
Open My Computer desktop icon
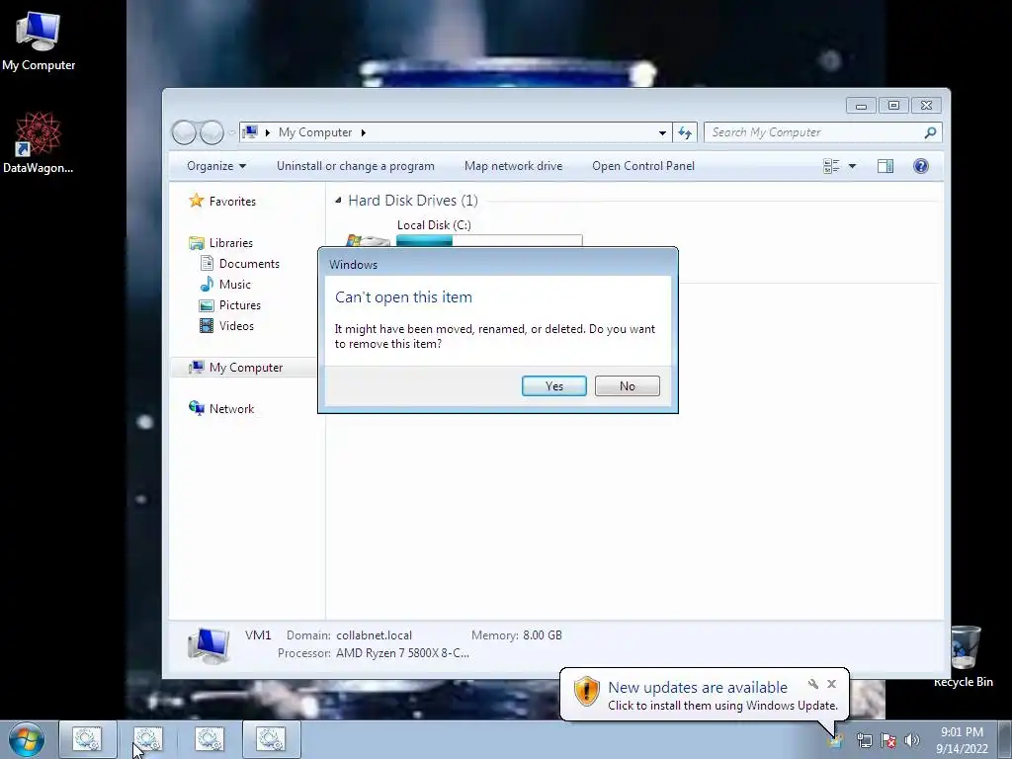(39, 42)
